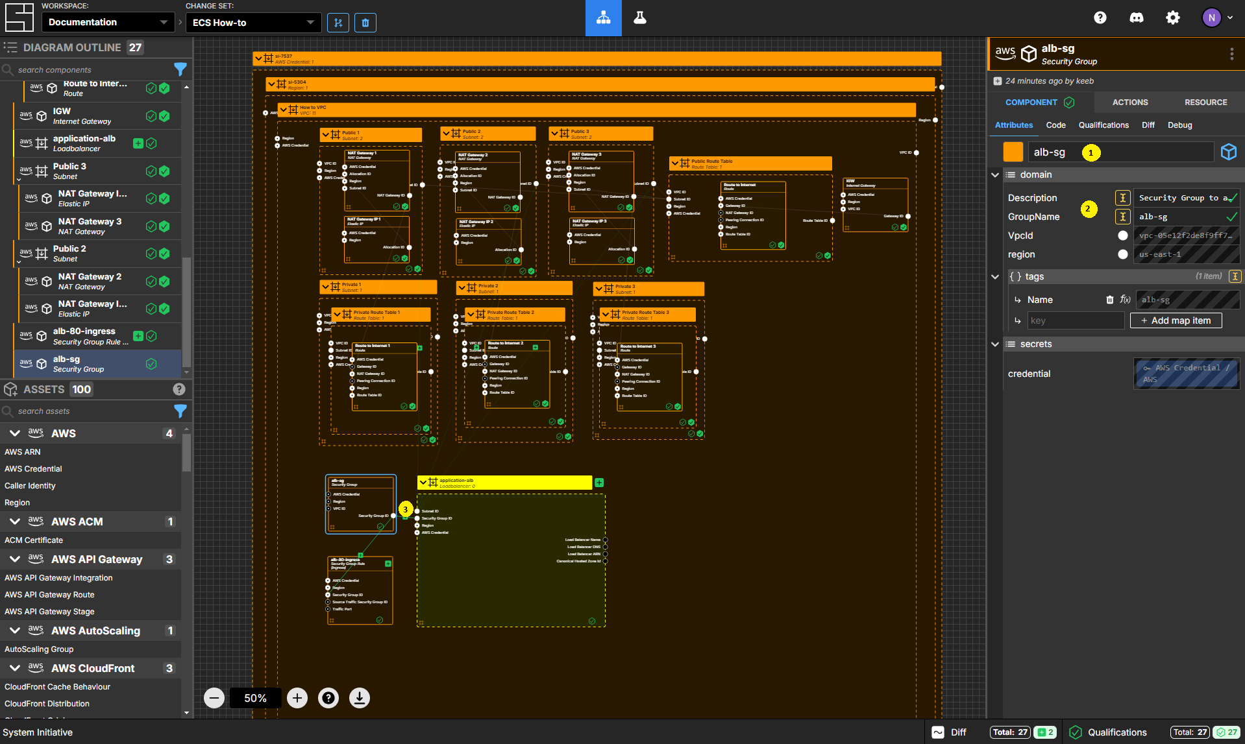The width and height of the screenshot is (1245, 744).
Task: Filter the diagram outline components
Action: [x=180, y=69]
